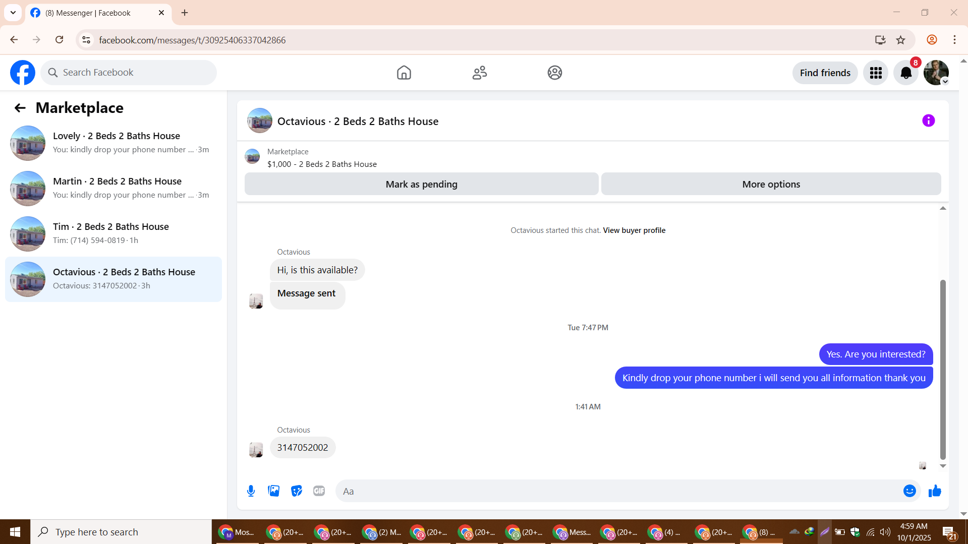Open the GIF picker
968x544 pixels.
pyautogui.click(x=319, y=491)
